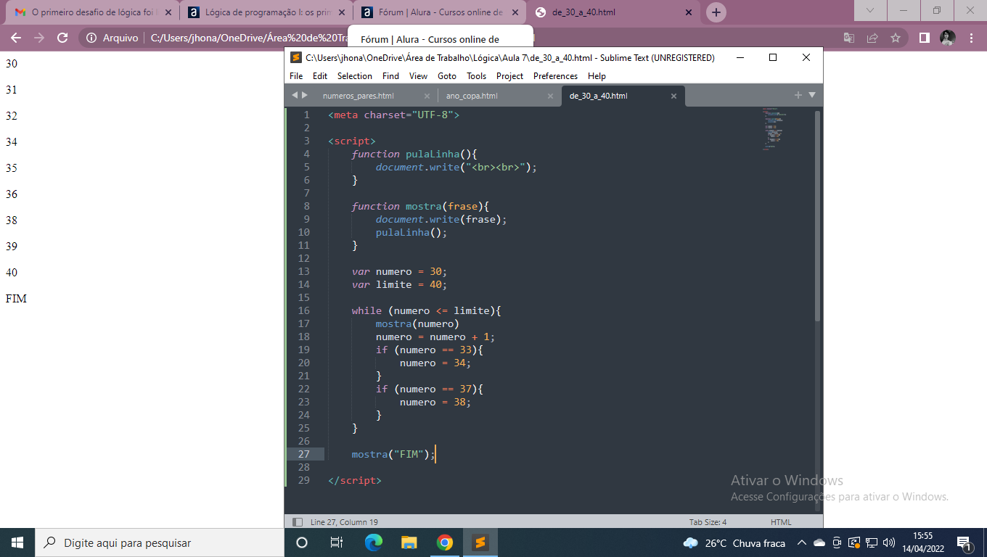Open the Edit menu in Sublime Text
The height and width of the screenshot is (557, 987).
(x=320, y=75)
